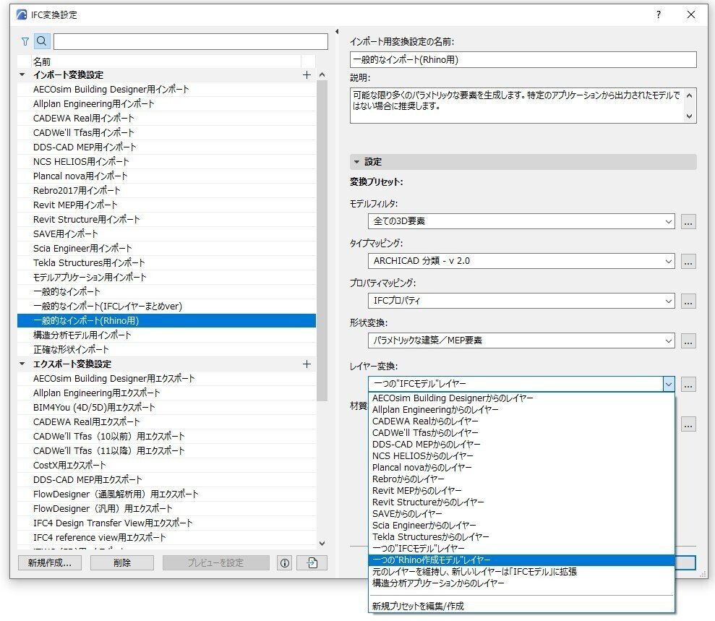The image size is (715, 621).
Task: Select Revit Structureからのレイヤー option
Action: [521, 502]
